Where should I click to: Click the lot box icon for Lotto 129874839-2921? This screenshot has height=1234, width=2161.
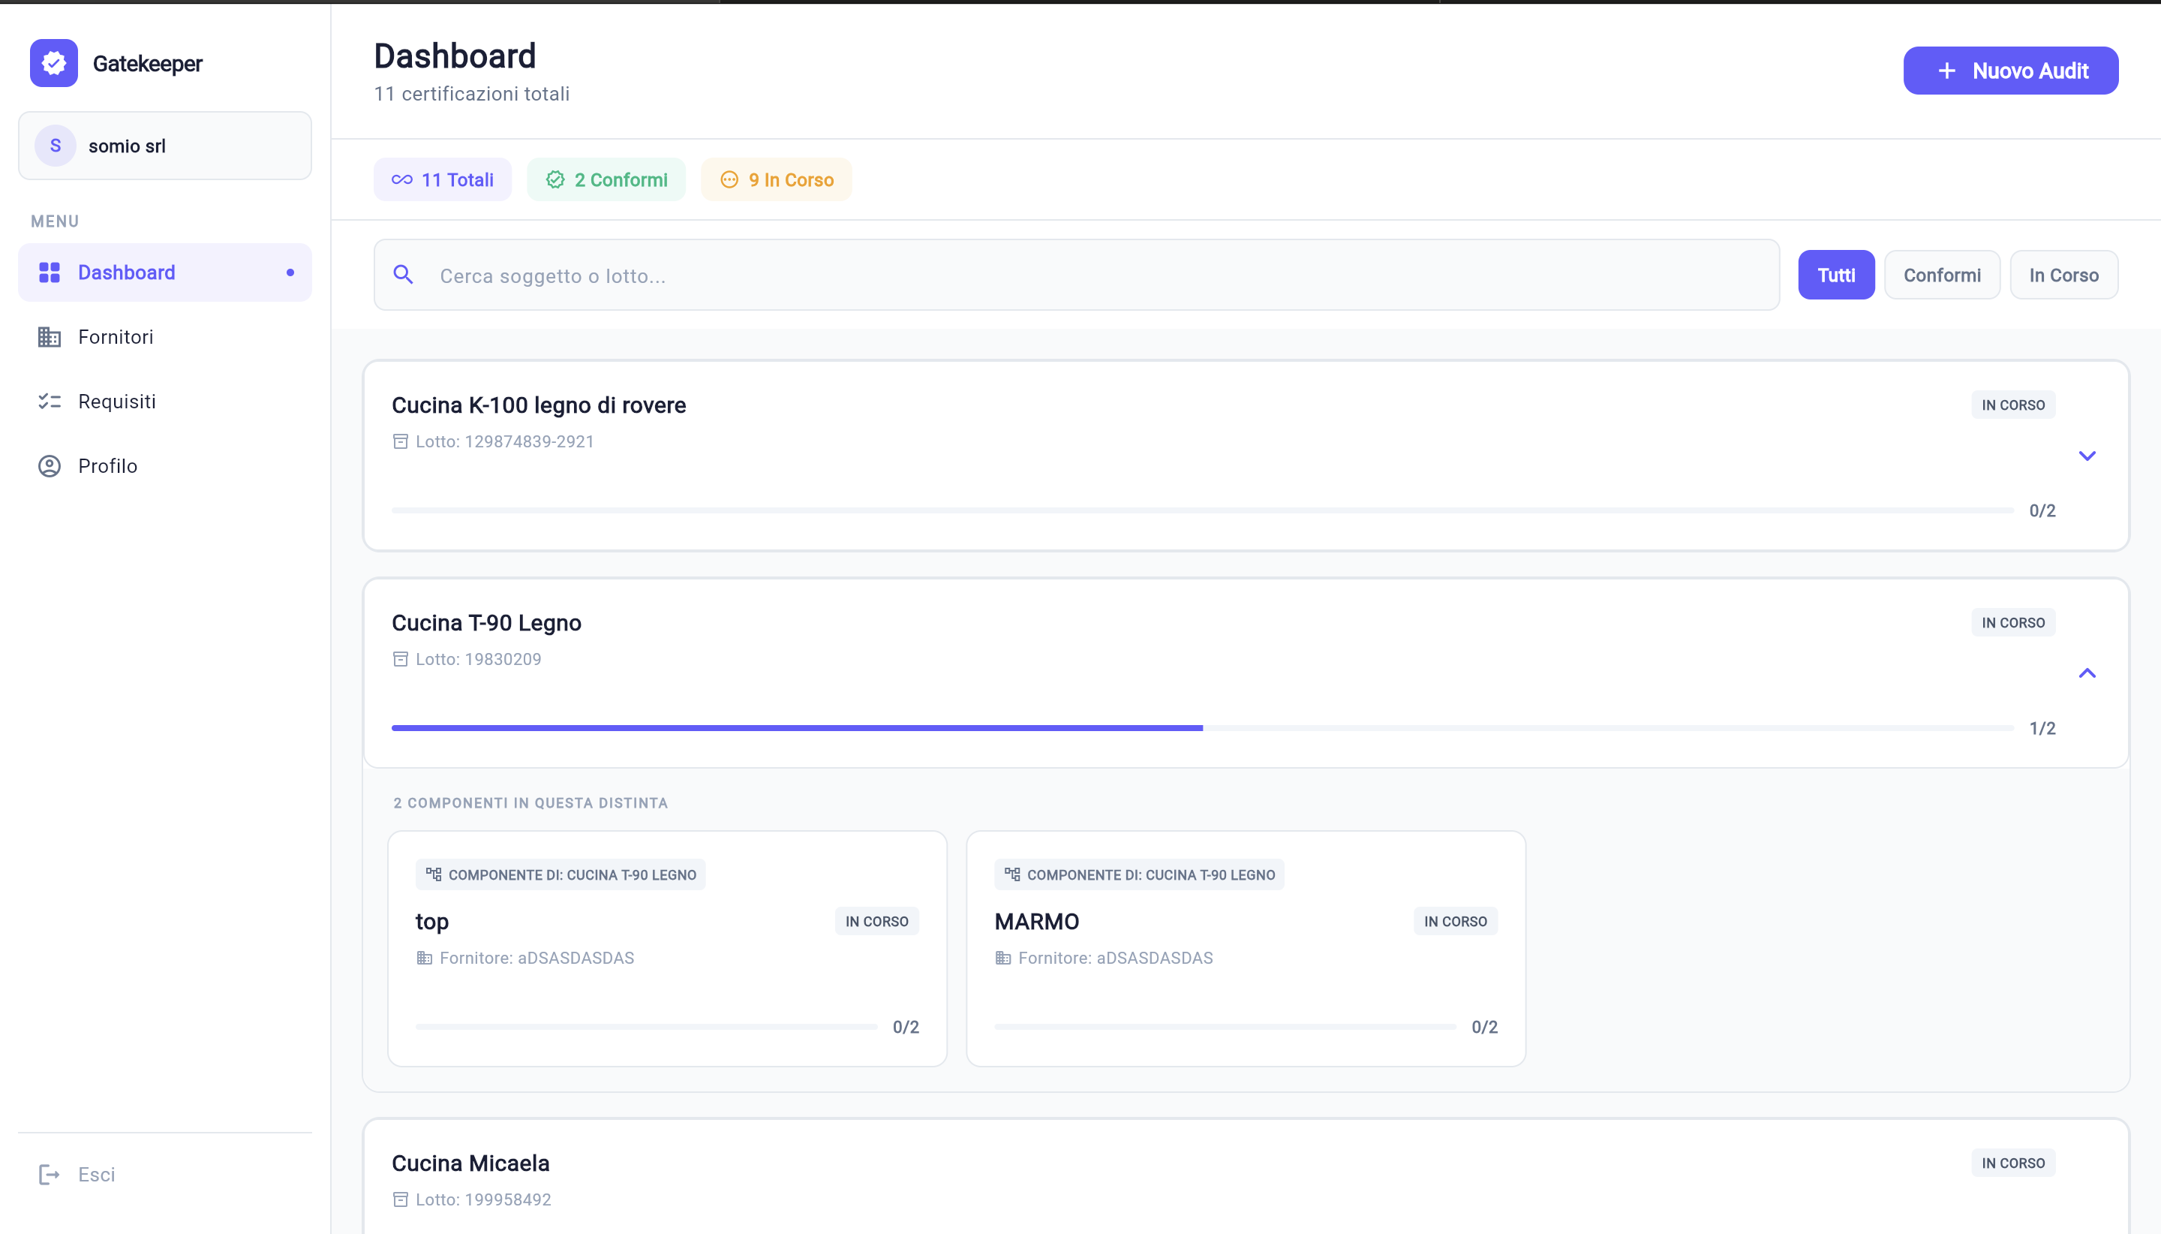click(x=400, y=441)
